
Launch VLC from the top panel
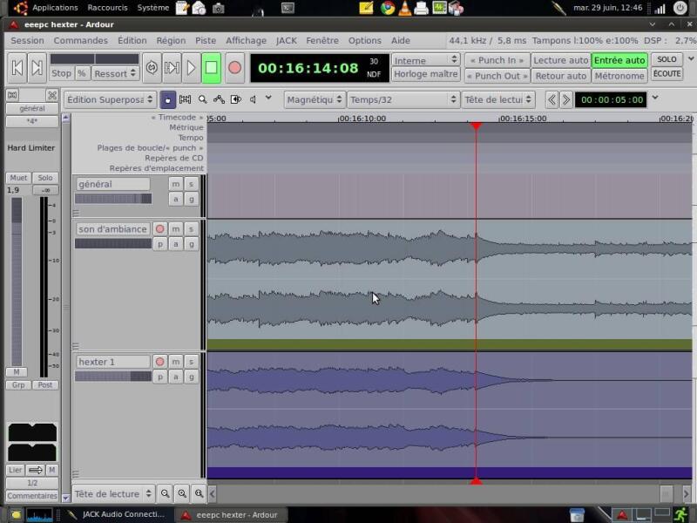pos(404,8)
